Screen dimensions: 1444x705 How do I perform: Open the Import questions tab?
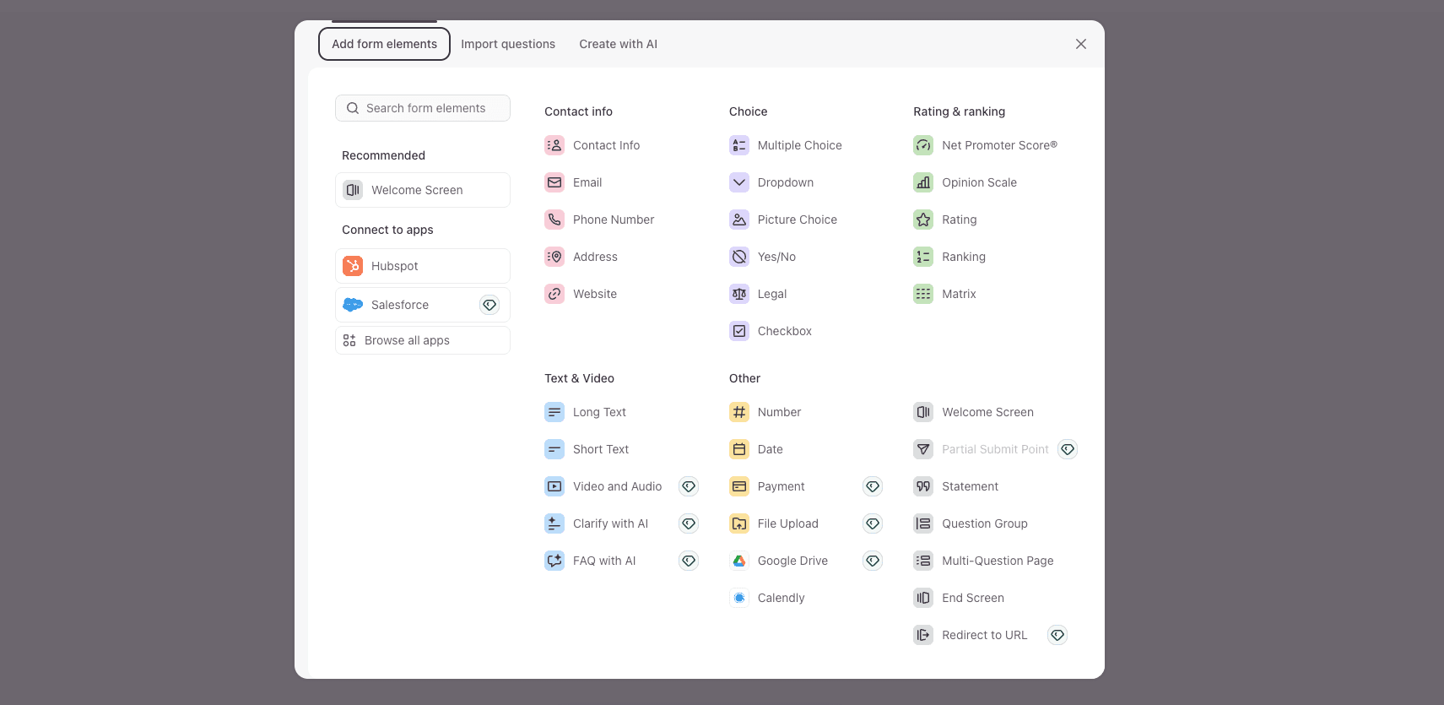(x=508, y=44)
